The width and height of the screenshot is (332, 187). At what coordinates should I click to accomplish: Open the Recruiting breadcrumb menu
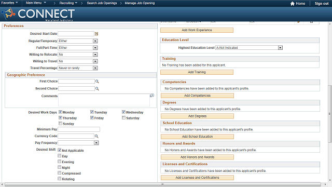coord(68,3)
